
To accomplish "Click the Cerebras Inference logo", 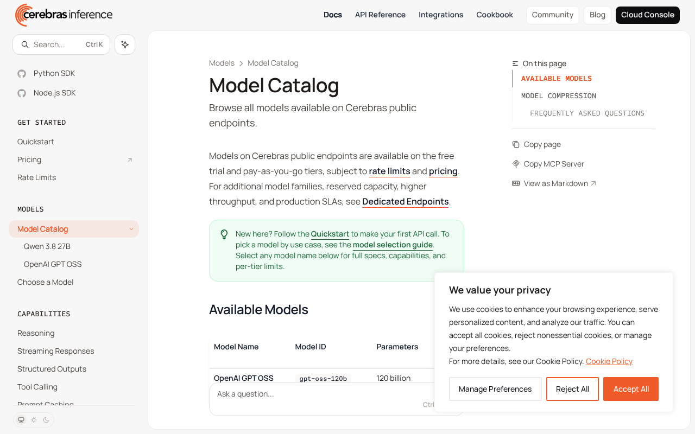I will (x=64, y=15).
